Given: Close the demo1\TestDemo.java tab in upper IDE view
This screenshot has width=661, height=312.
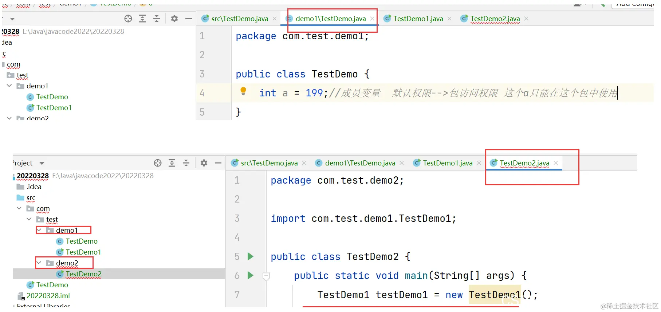Looking at the screenshot, I should click(372, 19).
